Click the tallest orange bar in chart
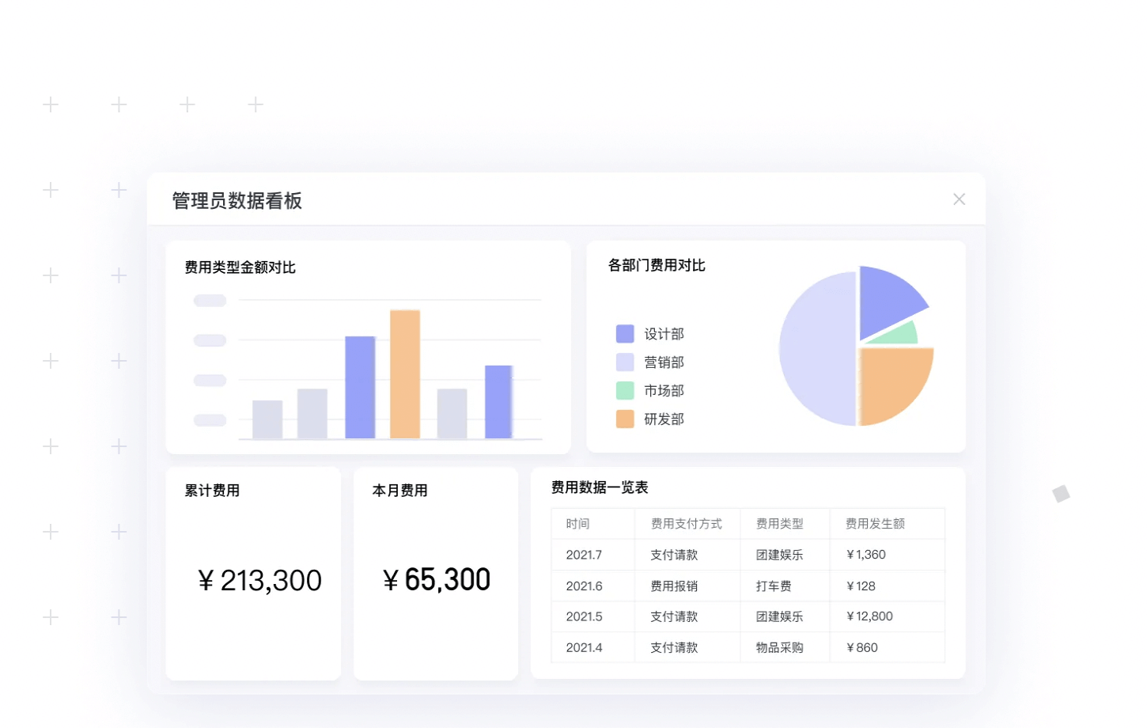The height and width of the screenshot is (728, 1147). coord(405,373)
